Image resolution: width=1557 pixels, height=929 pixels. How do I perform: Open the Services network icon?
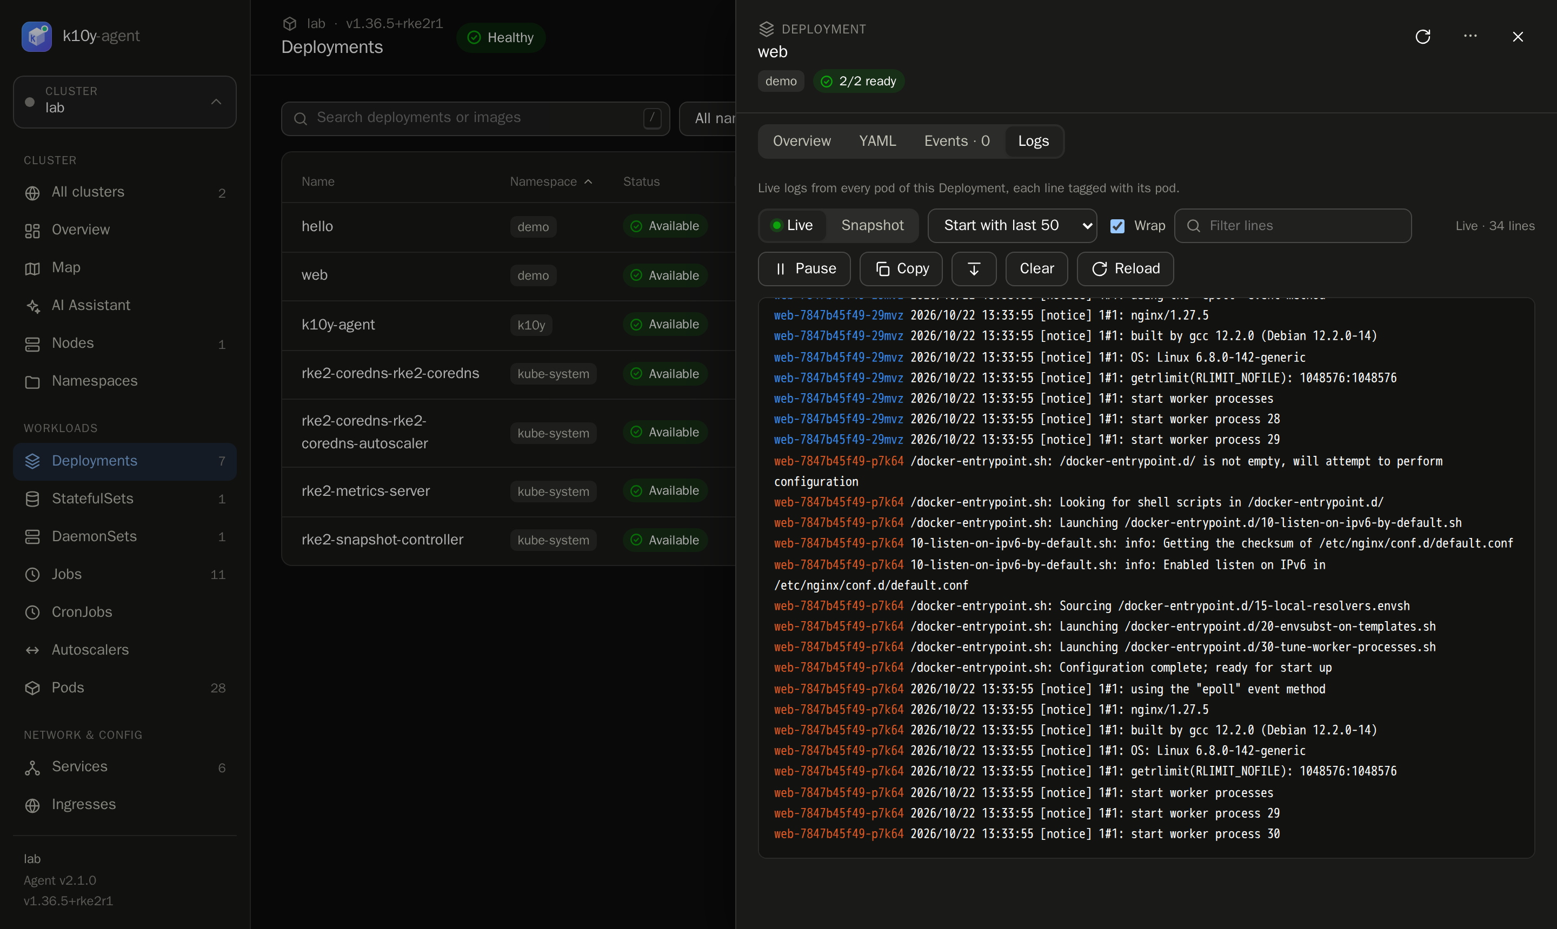32,768
